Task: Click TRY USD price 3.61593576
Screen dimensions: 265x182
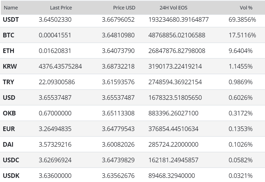Action: (118, 82)
